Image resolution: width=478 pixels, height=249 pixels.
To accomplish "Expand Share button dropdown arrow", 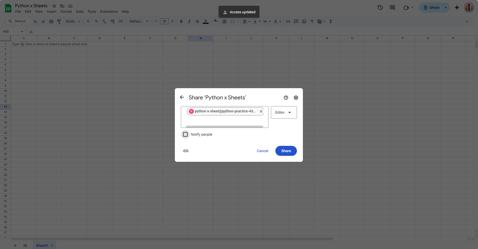I will [446, 7].
